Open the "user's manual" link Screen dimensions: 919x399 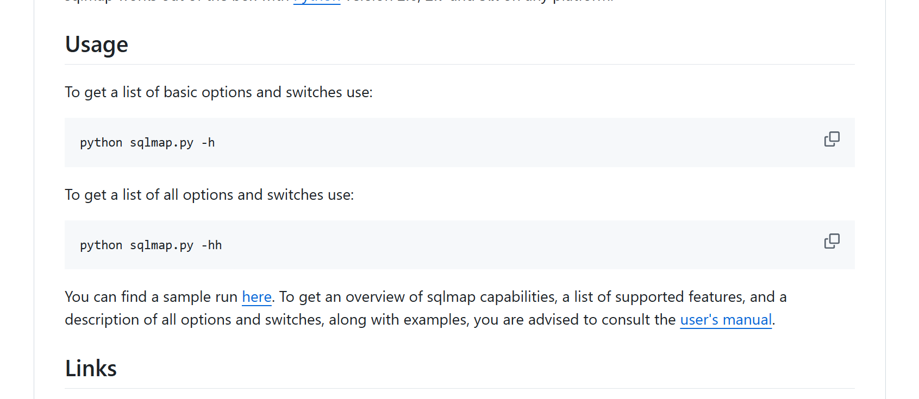click(726, 320)
